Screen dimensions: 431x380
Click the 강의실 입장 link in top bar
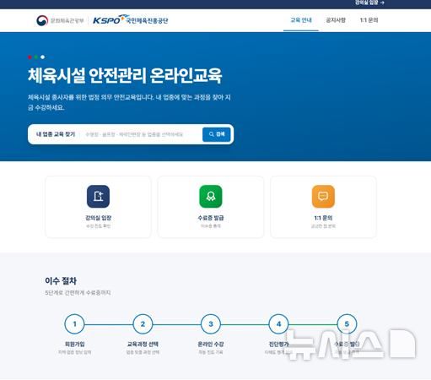click(369, 3)
